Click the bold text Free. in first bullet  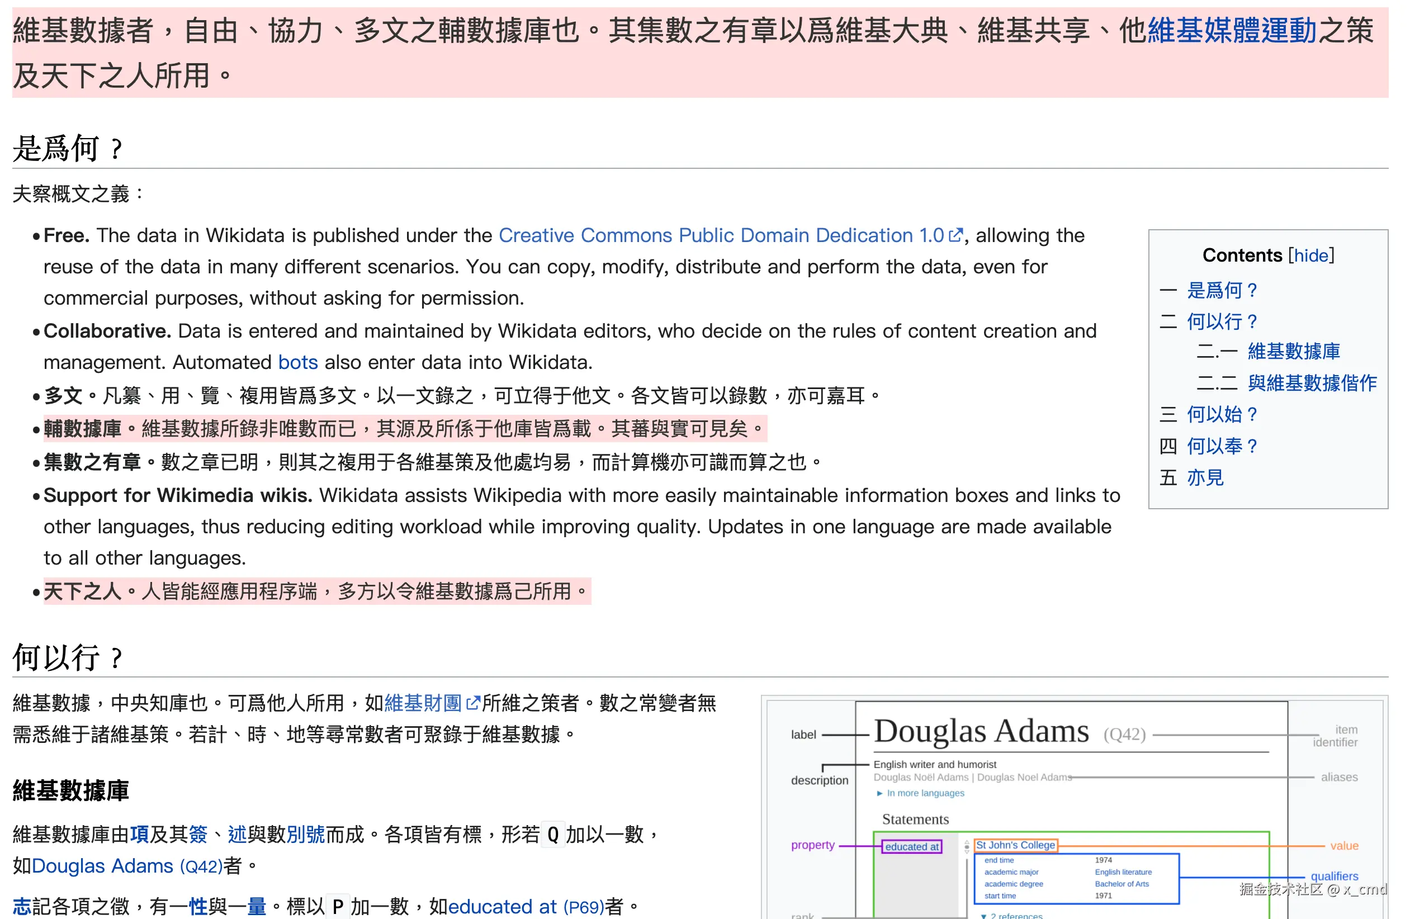67,236
